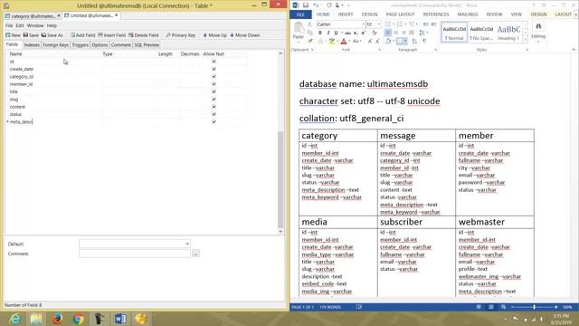This screenshot has width=579, height=326.
Task: Toggle Allow Null for create_date field
Action: point(214,69)
